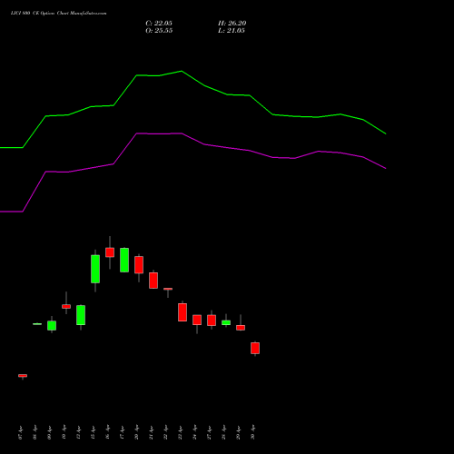Screen dimensions: 454x454
Task: Select the 22 Apr thin red doji candlestick
Action: pyautogui.click(x=168, y=289)
